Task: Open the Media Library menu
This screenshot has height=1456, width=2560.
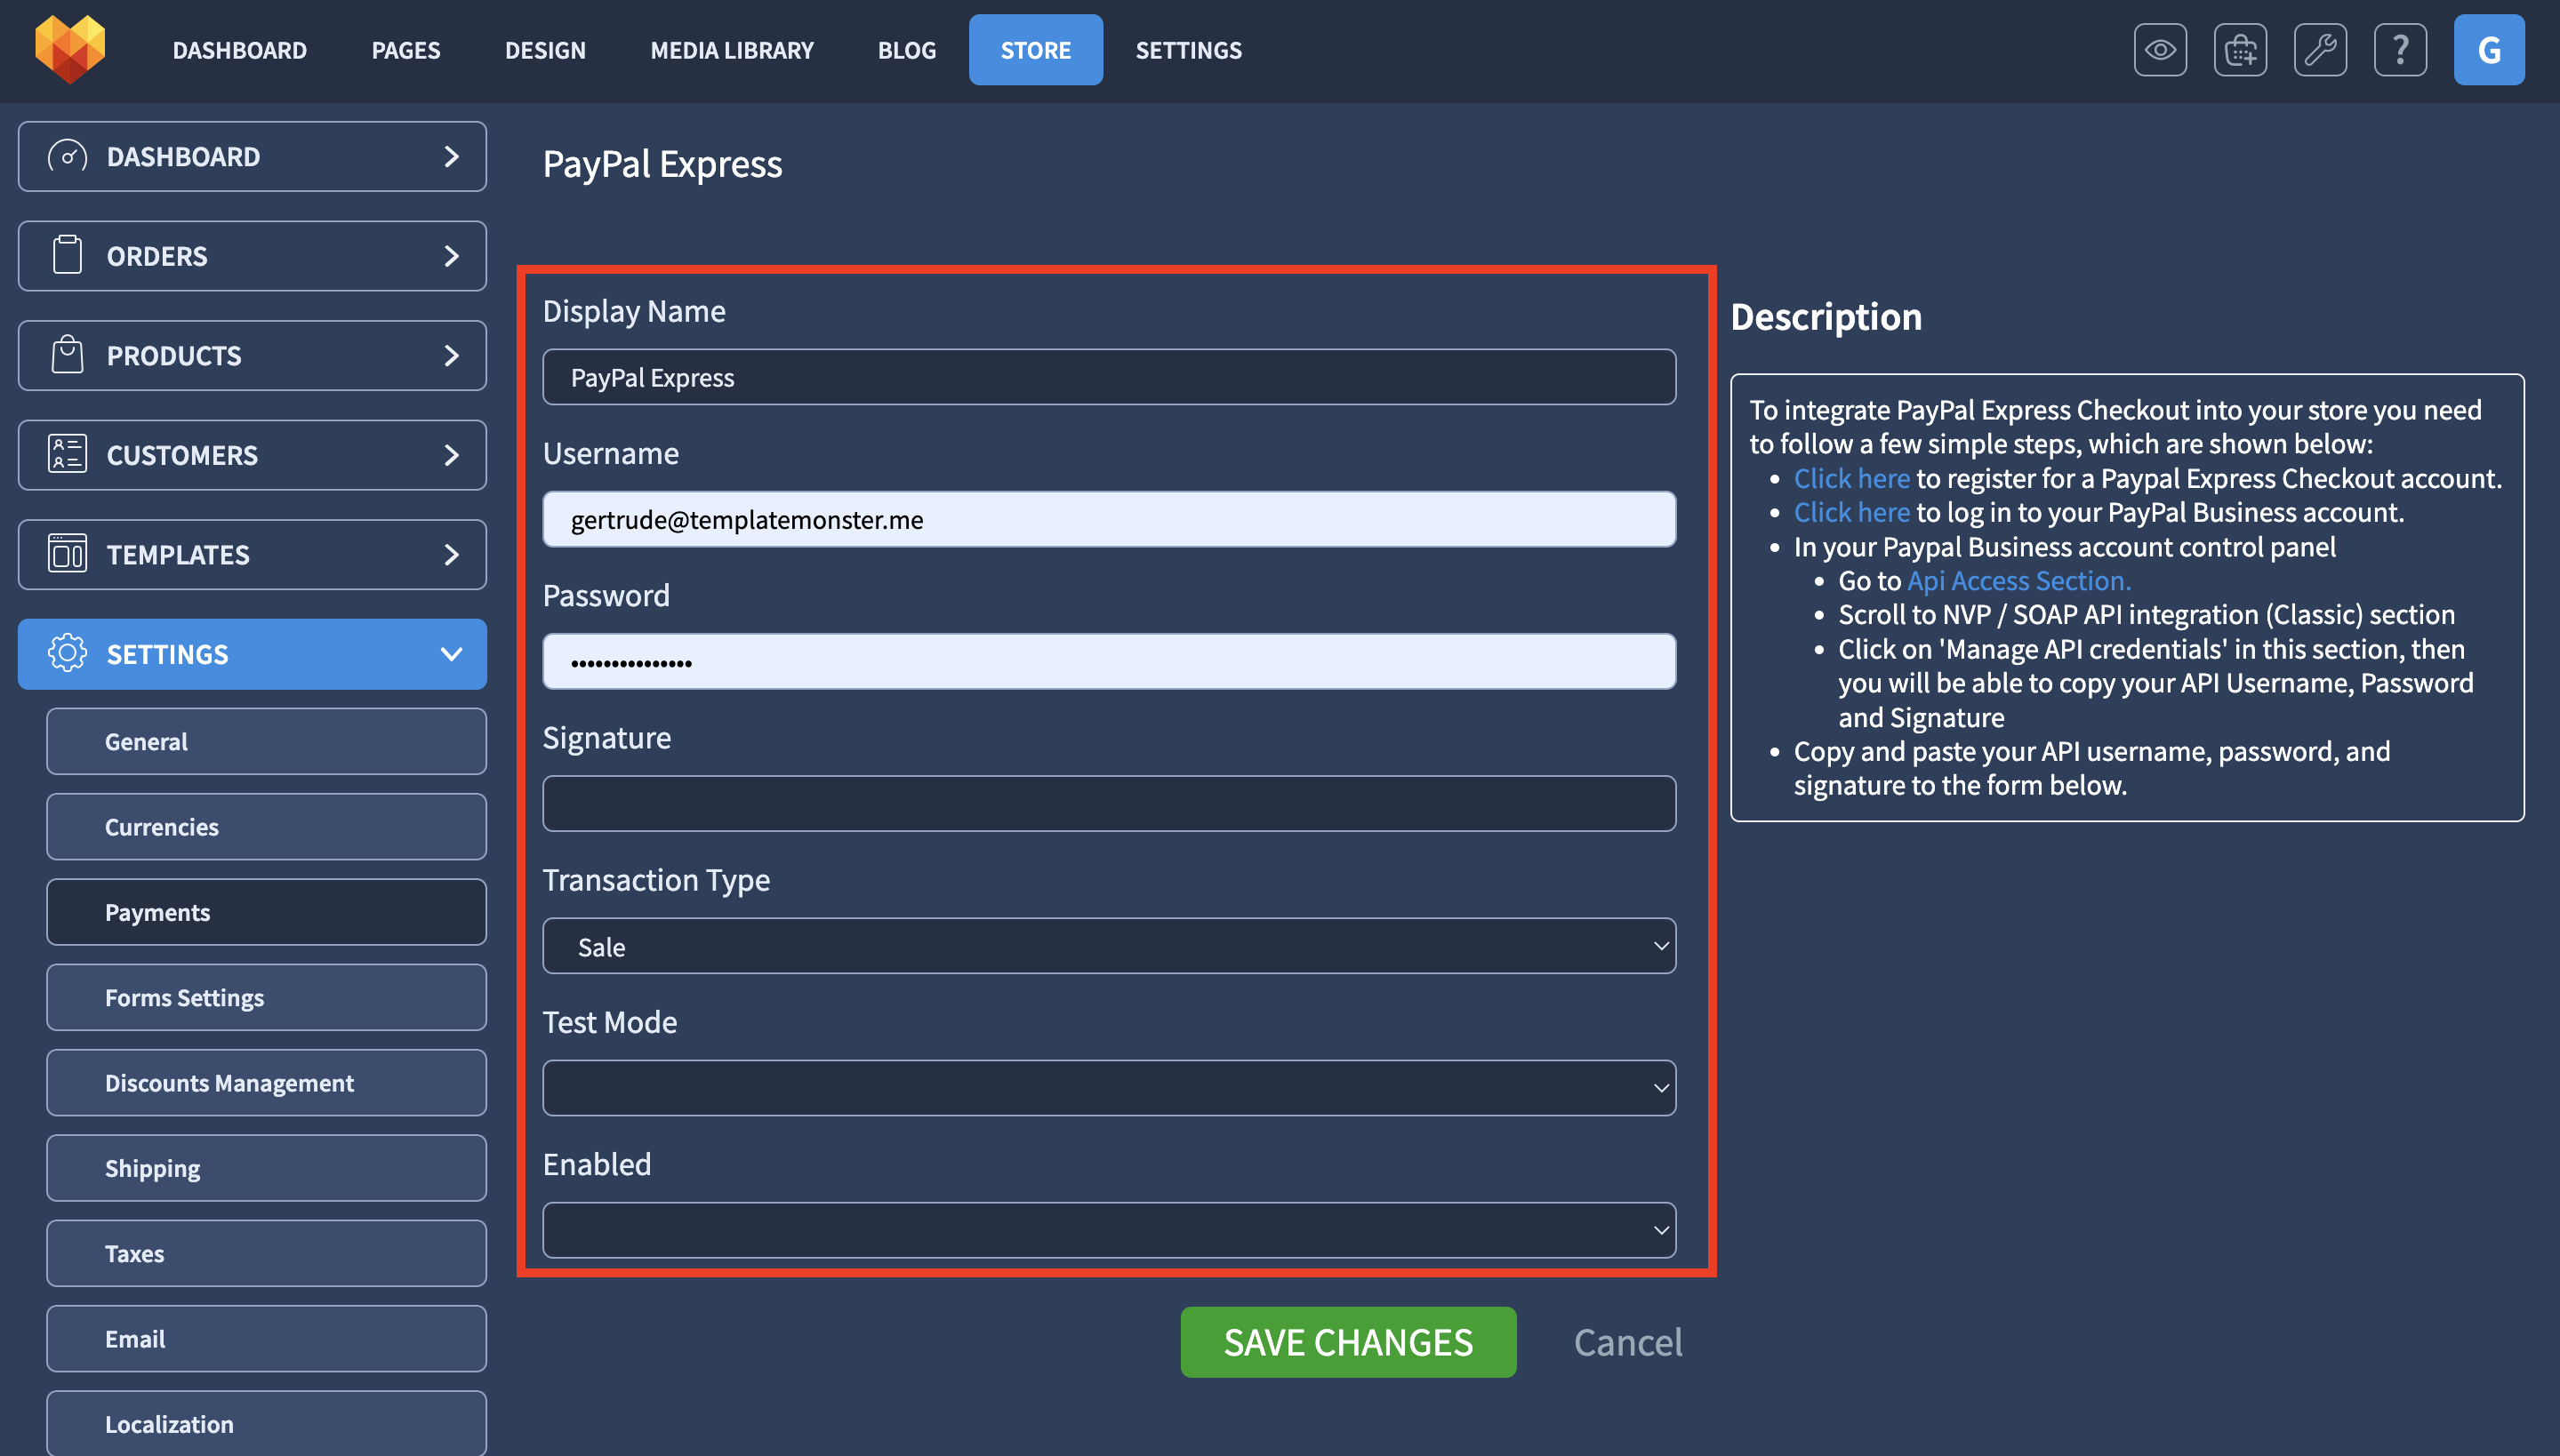Action: pos(733,50)
